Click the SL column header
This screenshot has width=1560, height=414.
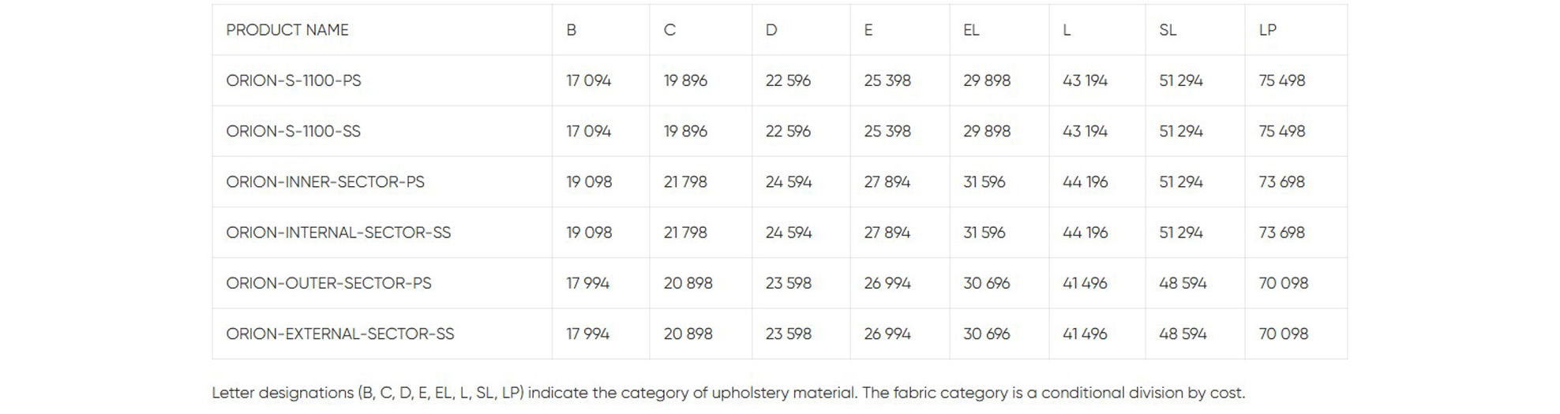[1168, 30]
